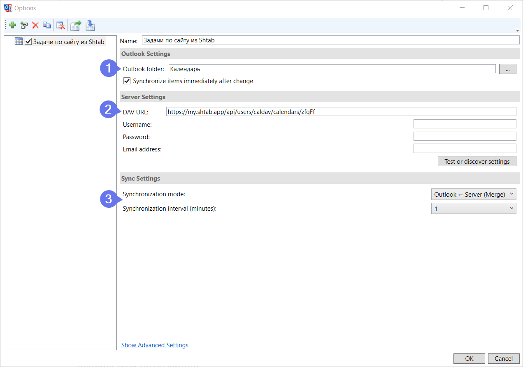Click the add multiple profiles icon
The width and height of the screenshot is (523, 367).
24,26
